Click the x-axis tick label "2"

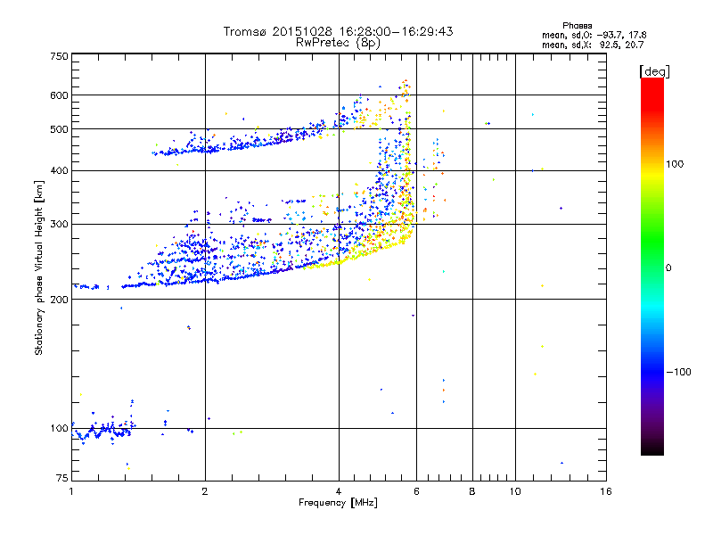205,491
